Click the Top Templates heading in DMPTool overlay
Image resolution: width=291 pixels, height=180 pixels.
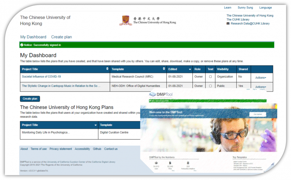click(240, 157)
